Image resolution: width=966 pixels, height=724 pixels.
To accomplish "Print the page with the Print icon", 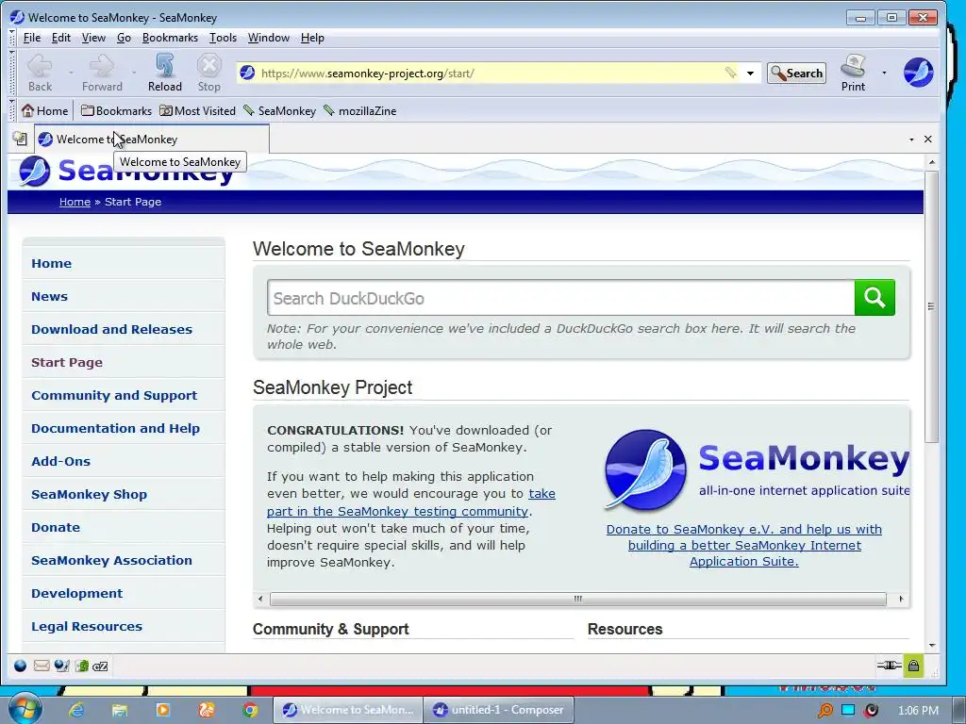I will (853, 67).
